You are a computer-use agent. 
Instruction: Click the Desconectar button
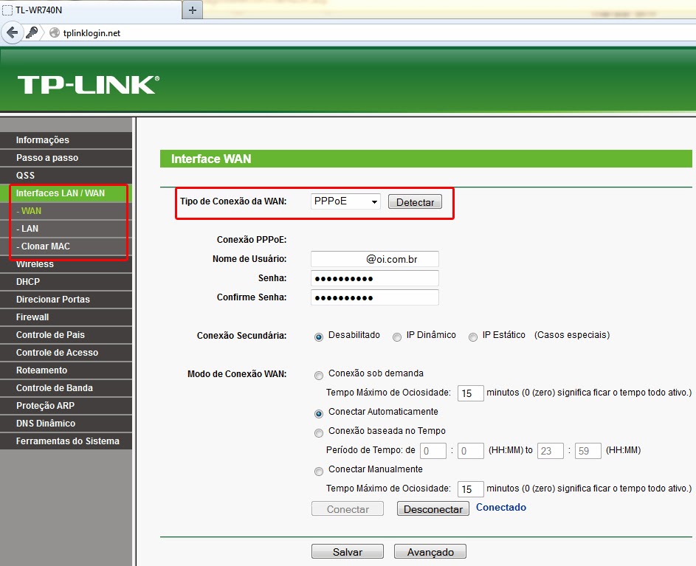433,508
